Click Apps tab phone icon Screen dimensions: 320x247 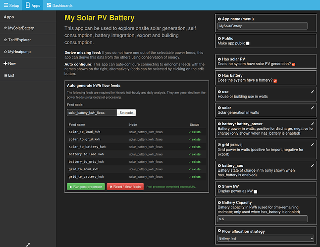pos(28,5)
